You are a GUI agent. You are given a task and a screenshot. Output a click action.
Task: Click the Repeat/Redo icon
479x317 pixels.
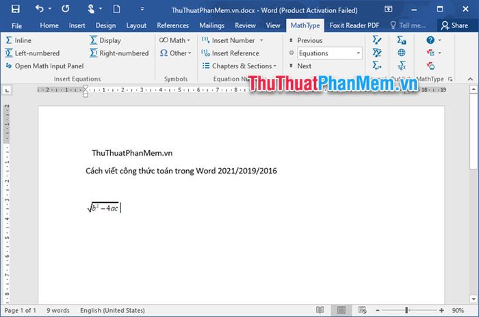click(66, 9)
